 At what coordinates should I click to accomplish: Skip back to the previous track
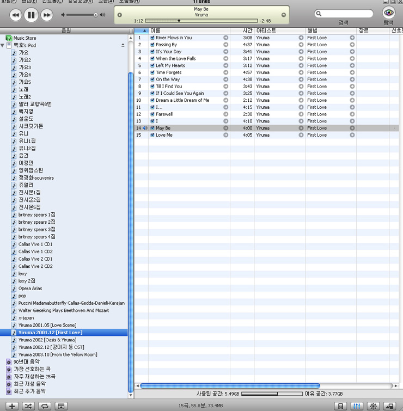(15, 15)
